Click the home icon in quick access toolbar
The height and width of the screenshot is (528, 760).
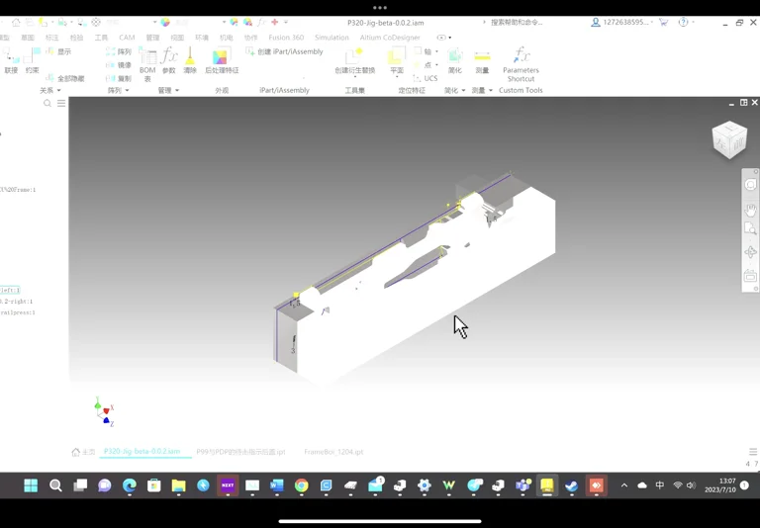point(16,23)
